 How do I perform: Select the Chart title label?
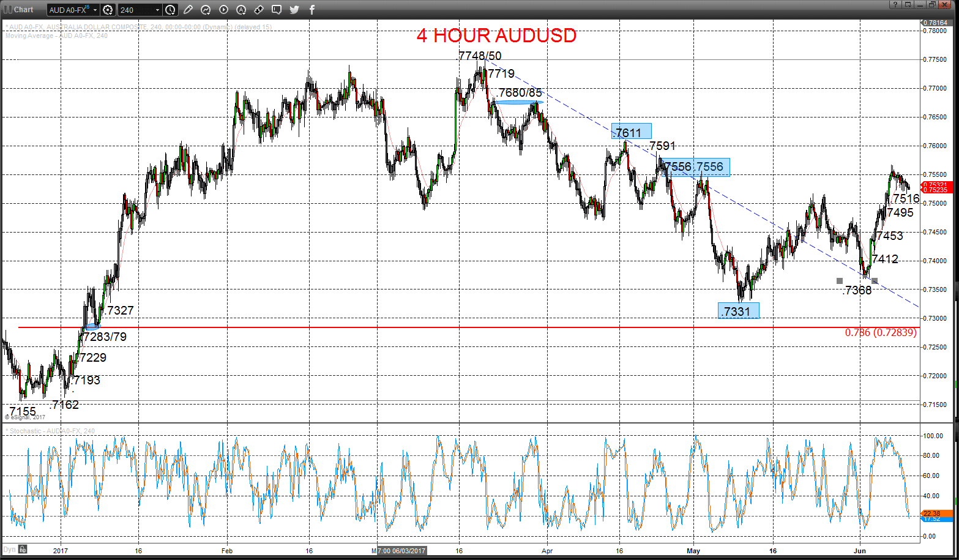[x=23, y=10]
